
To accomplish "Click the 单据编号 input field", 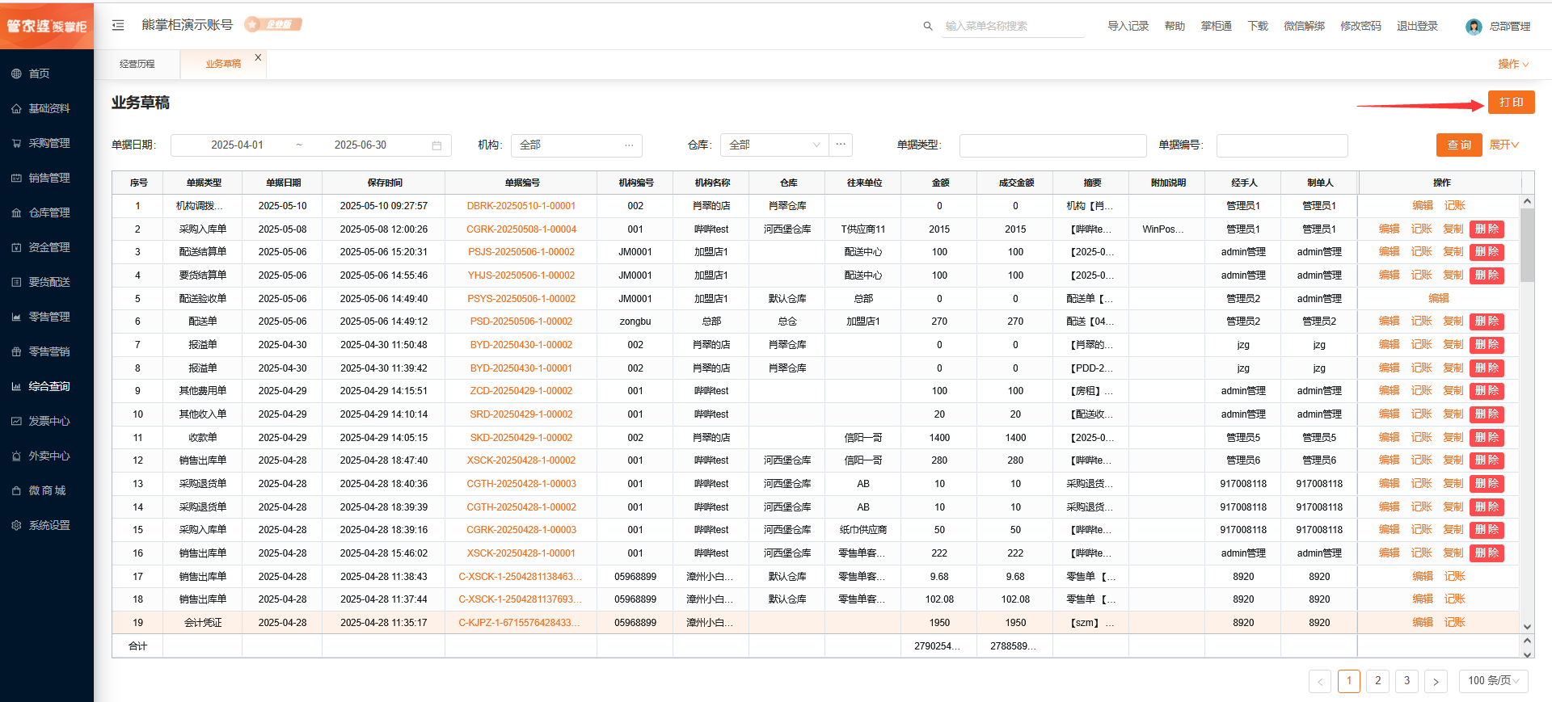I will 1281,145.
